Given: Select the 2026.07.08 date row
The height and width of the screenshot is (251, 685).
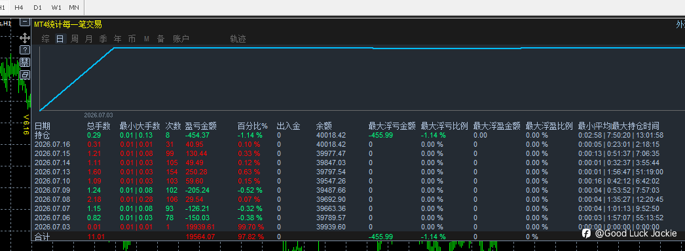Looking at the screenshot, I should 52,199.
